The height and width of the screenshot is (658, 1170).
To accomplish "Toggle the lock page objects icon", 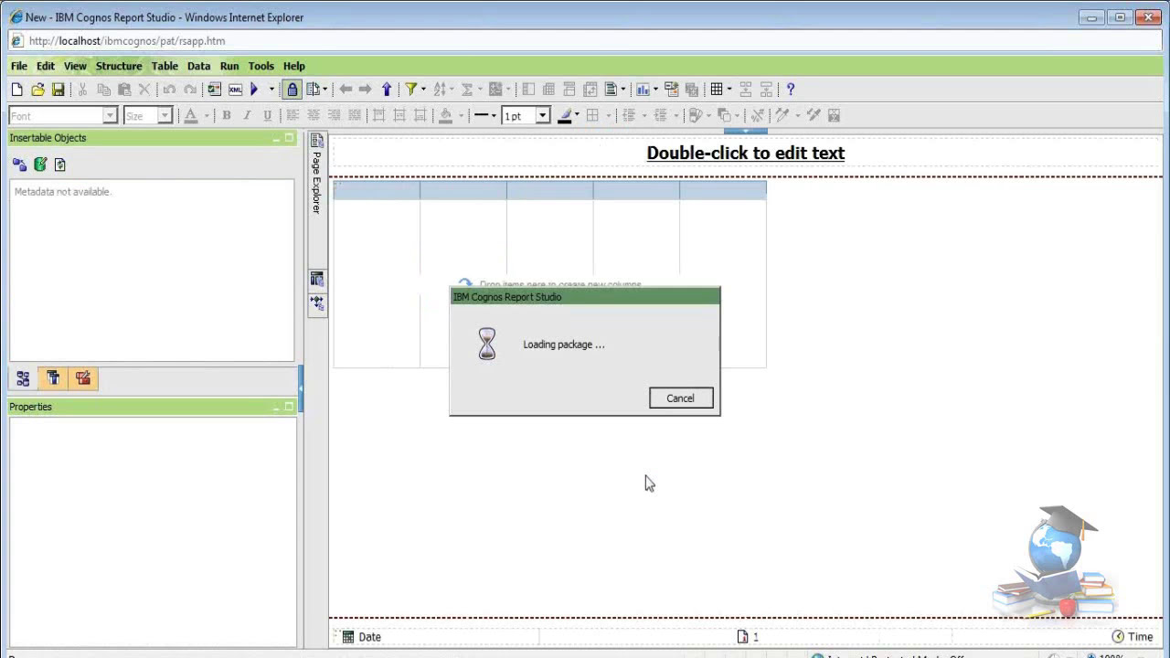I will [x=292, y=90].
